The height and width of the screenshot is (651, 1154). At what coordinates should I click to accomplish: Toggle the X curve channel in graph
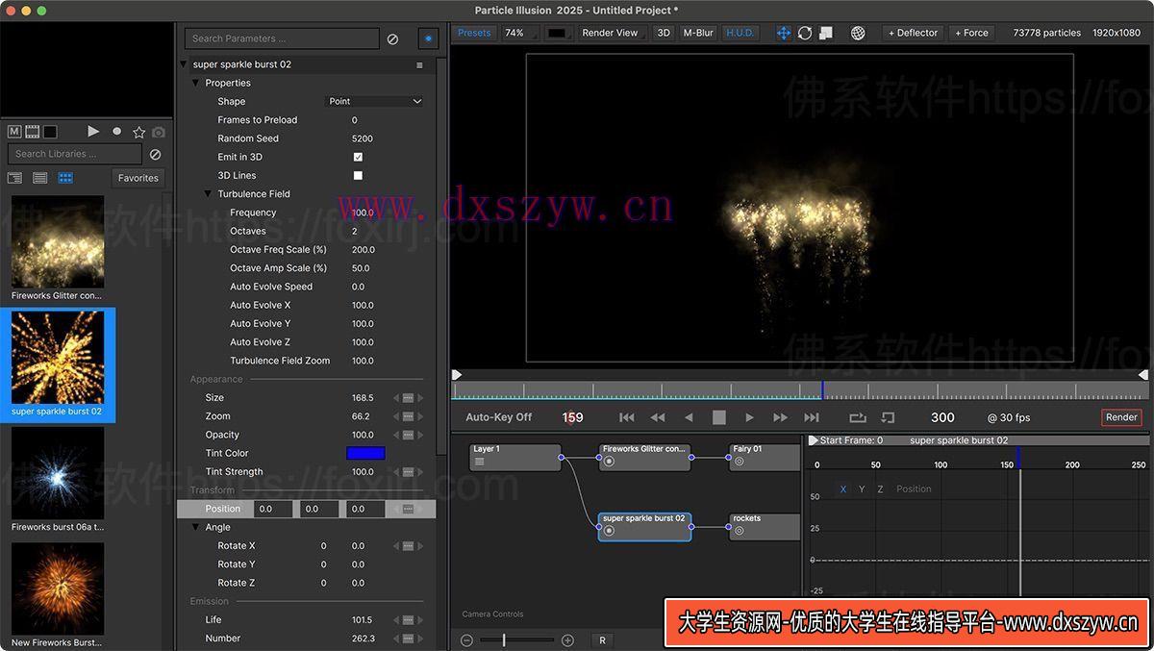click(x=843, y=489)
